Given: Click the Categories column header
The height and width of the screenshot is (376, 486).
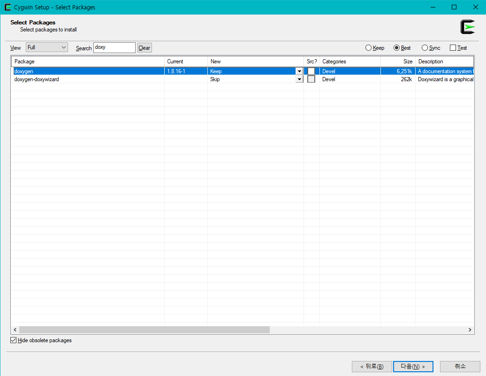Looking at the screenshot, I should coord(350,61).
